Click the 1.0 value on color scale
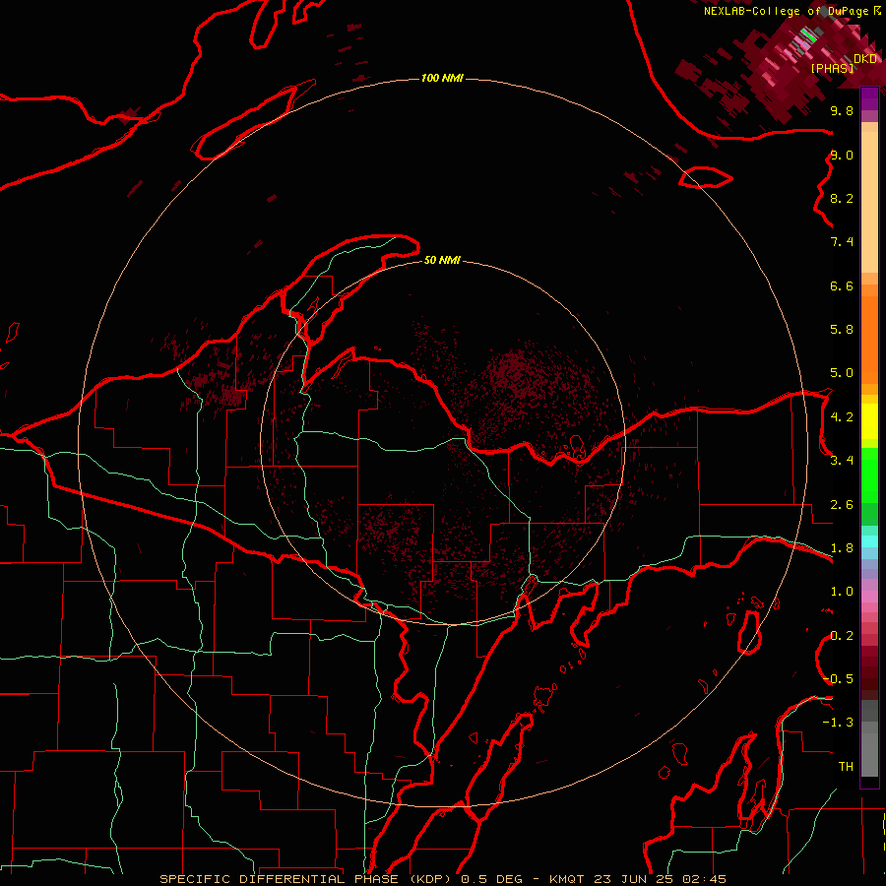The height and width of the screenshot is (886, 886). [842, 592]
